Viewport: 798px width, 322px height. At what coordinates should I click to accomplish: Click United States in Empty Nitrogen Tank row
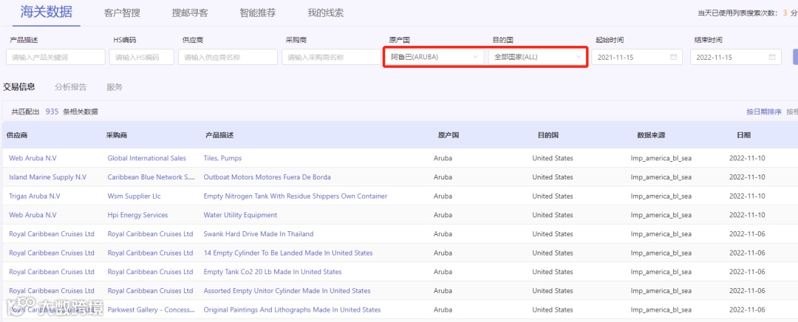(x=553, y=196)
